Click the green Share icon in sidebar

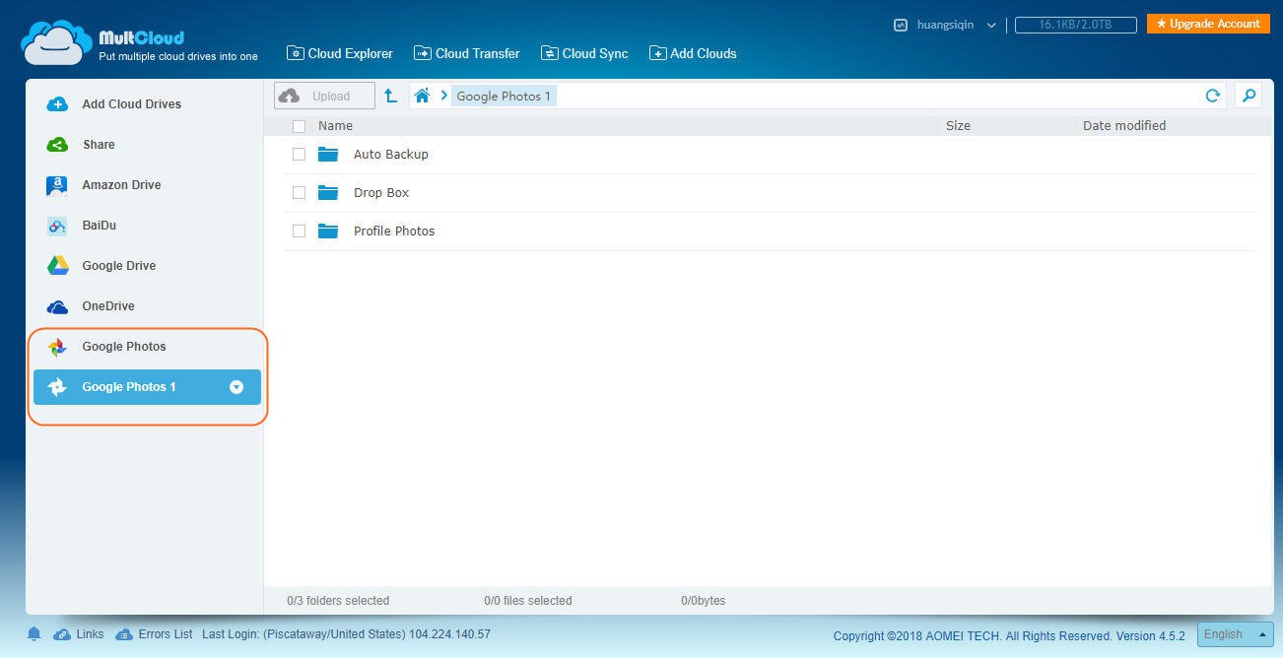[57, 144]
